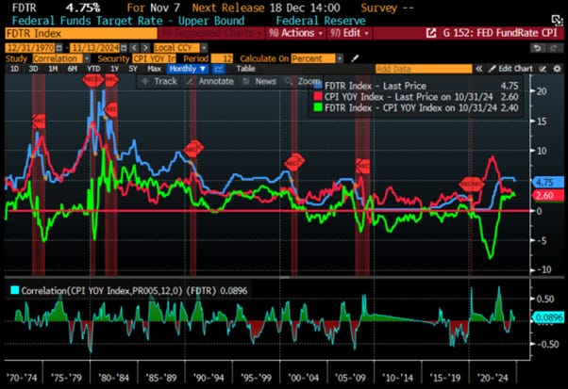Open G 152: FED FundRate CPI in new window

tap(430, 33)
